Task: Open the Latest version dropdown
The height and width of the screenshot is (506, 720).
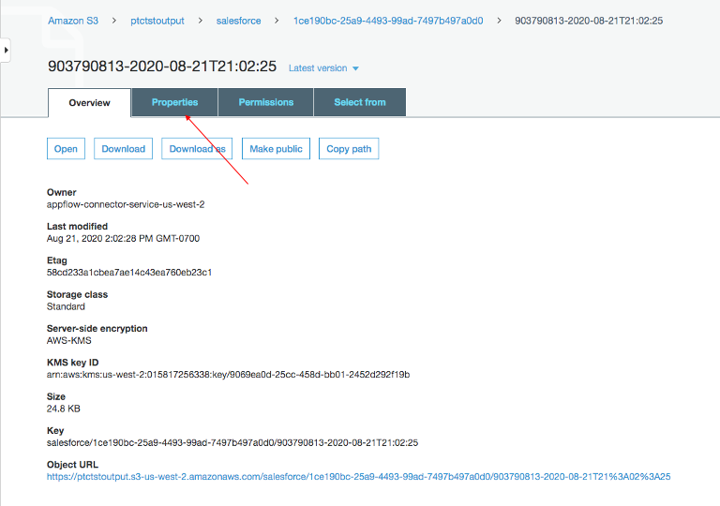Action: [x=323, y=68]
